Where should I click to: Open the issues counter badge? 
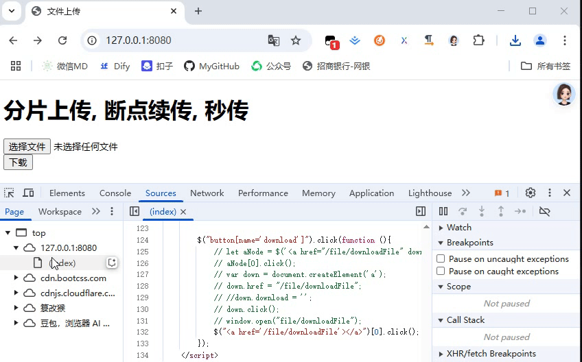[502, 193]
